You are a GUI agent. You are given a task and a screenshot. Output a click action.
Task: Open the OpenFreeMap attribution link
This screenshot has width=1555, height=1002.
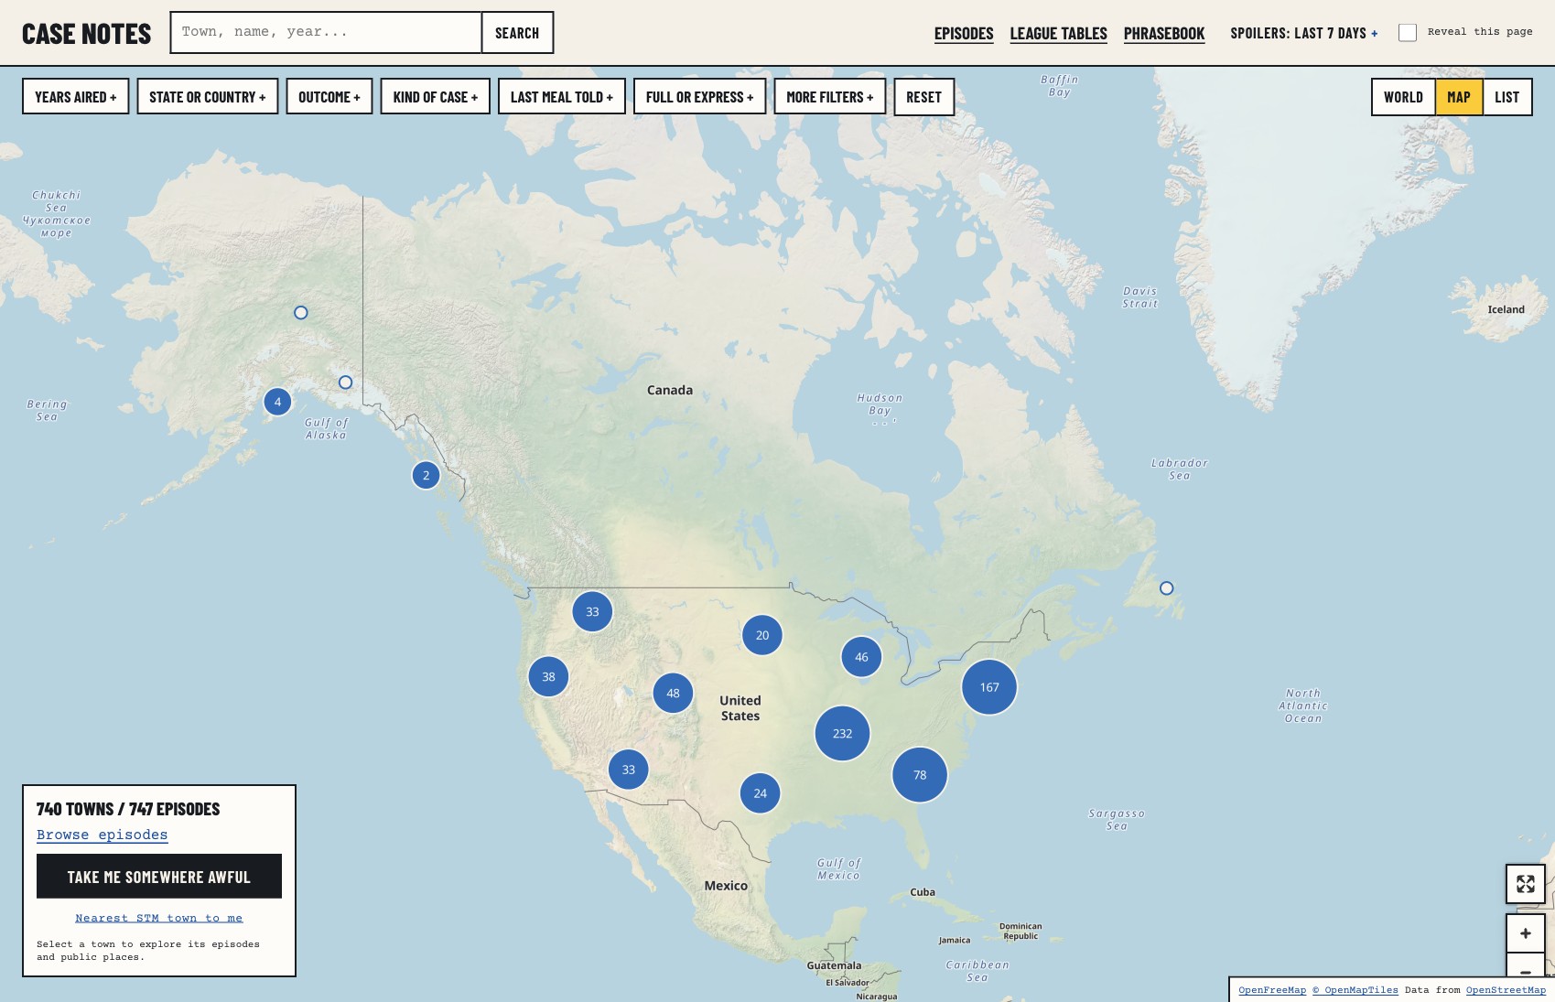(1272, 990)
